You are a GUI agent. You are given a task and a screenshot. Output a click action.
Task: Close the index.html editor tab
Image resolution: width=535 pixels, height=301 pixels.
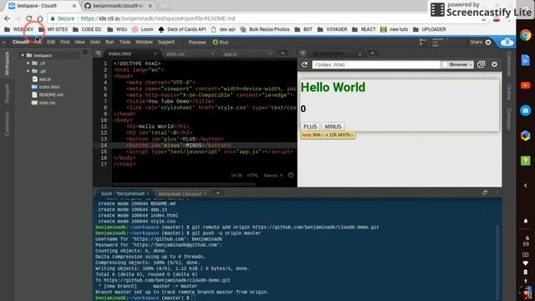pos(155,54)
